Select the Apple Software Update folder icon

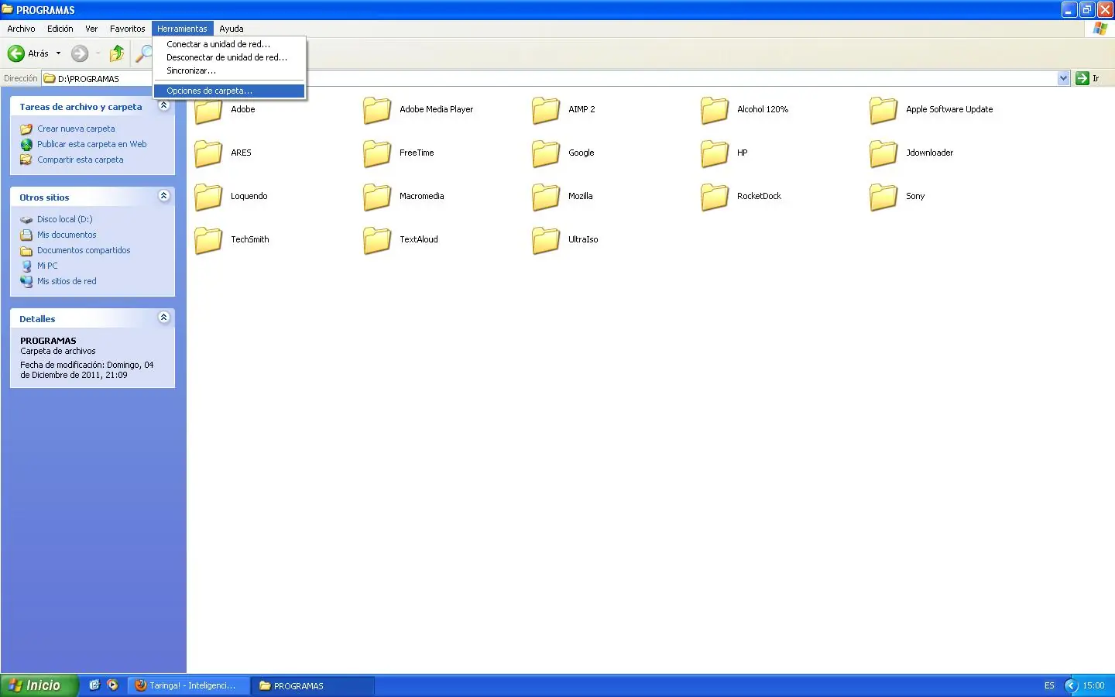883,110
